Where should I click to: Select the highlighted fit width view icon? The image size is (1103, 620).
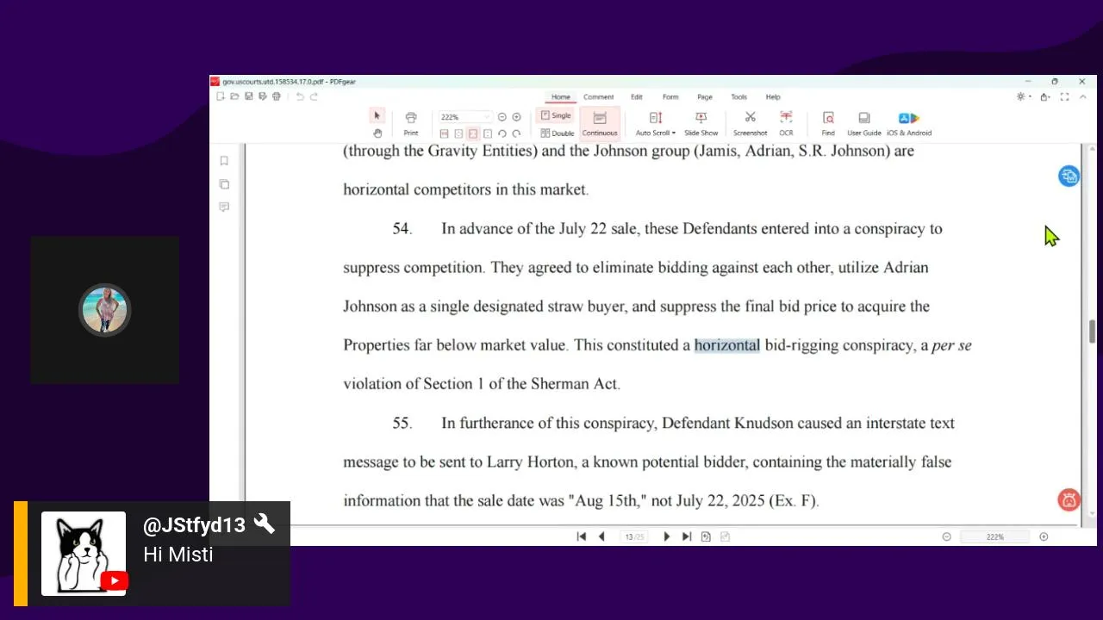[x=473, y=133]
